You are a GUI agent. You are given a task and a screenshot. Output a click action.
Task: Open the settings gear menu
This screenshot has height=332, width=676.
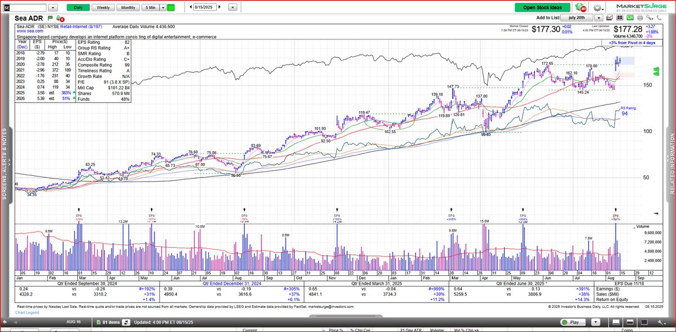point(598,8)
